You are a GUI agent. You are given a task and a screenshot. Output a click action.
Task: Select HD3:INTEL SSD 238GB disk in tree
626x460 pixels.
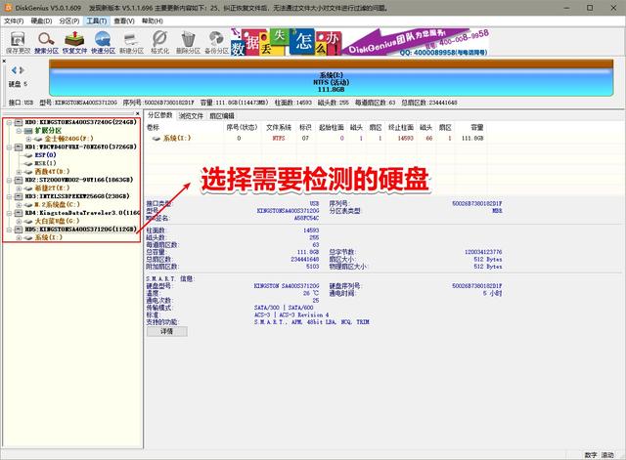77,196
